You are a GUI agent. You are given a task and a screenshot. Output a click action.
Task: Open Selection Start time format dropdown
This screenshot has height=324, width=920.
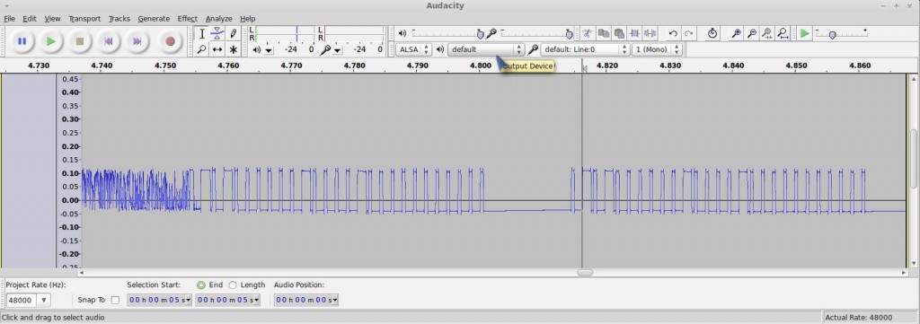[x=189, y=300]
